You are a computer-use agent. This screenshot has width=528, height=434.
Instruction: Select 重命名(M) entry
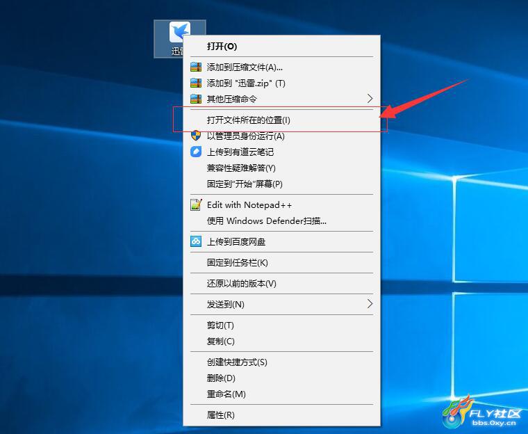[281, 394]
